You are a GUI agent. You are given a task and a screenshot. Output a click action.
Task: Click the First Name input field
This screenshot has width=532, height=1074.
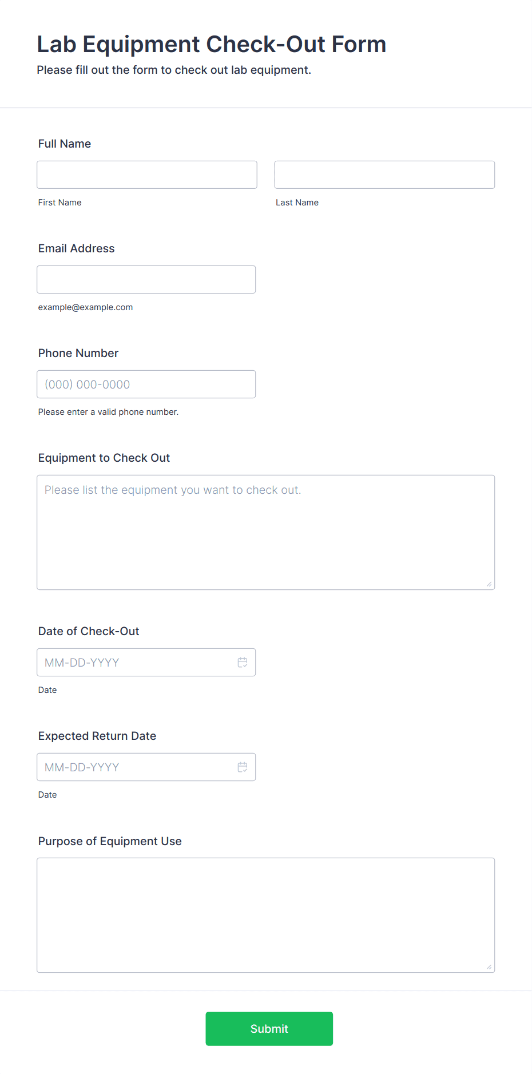pyautogui.click(x=147, y=175)
